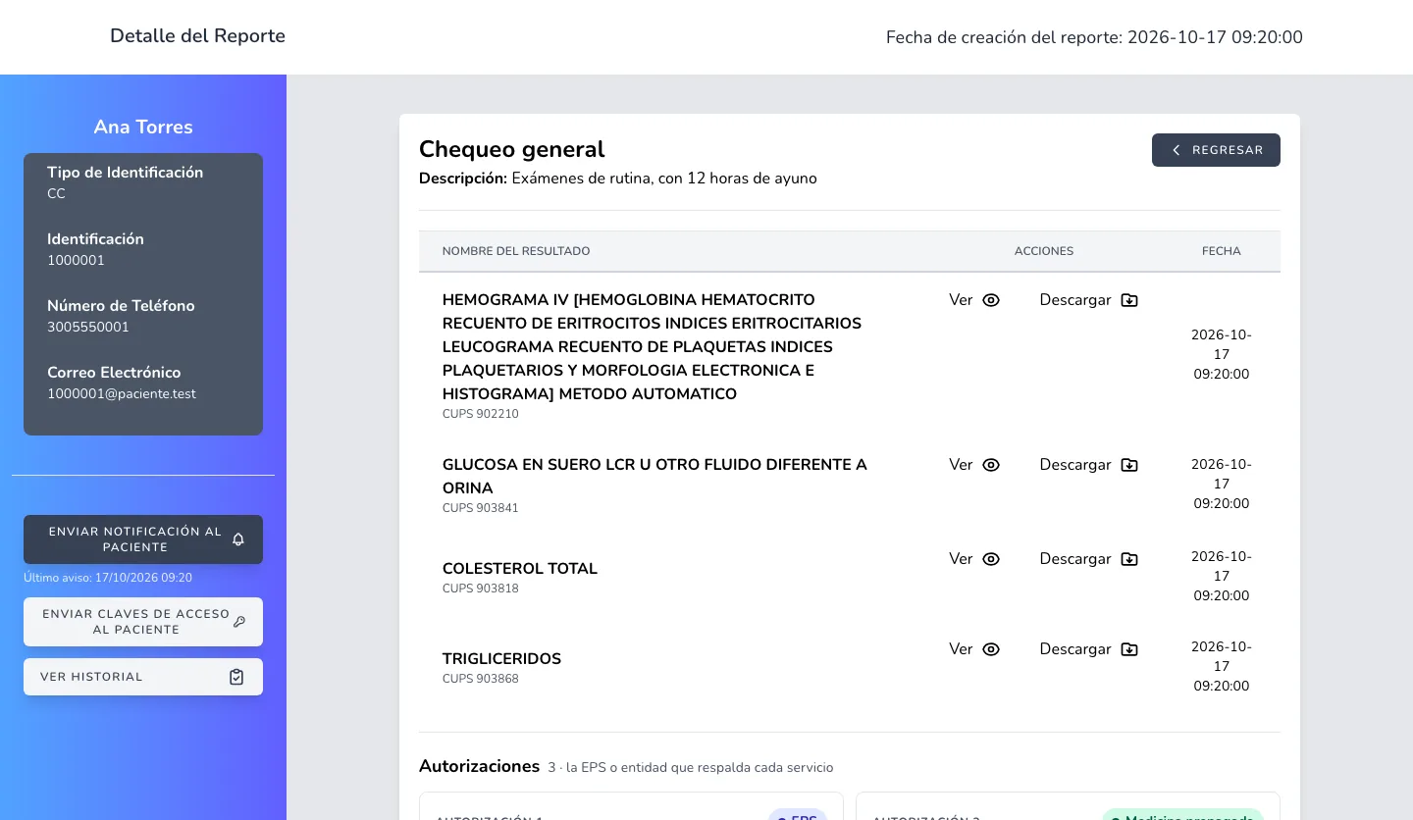Click the patient name 'Ana Torres'
1413x820 pixels.
tap(143, 128)
